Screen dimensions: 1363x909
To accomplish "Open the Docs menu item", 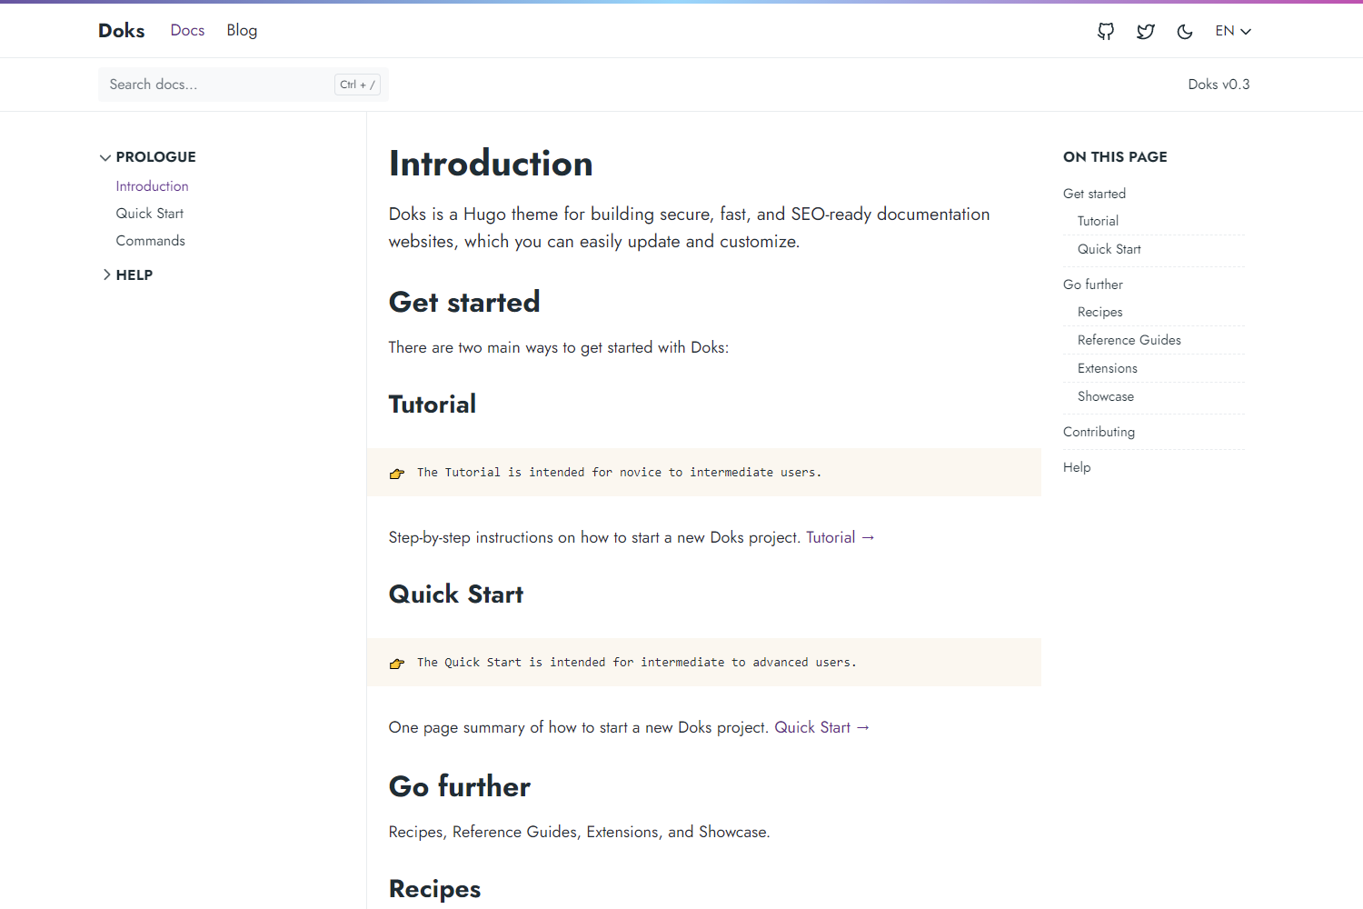I will pyautogui.click(x=187, y=31).
